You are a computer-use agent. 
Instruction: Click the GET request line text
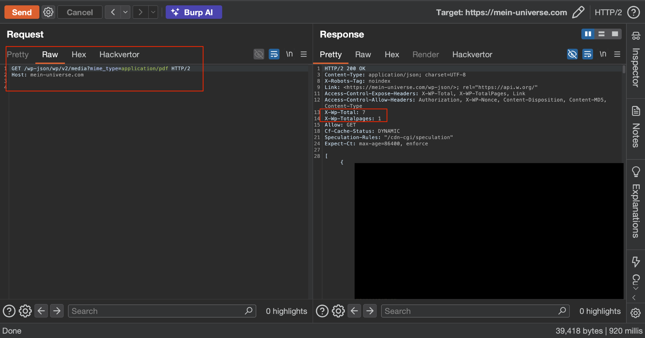101,68
